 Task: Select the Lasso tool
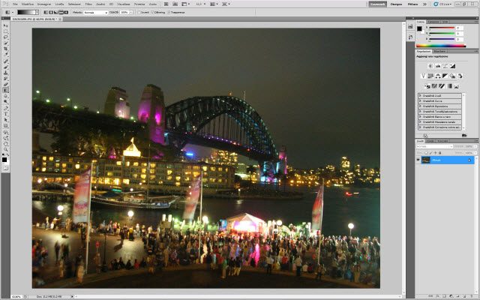coord(5,36)
